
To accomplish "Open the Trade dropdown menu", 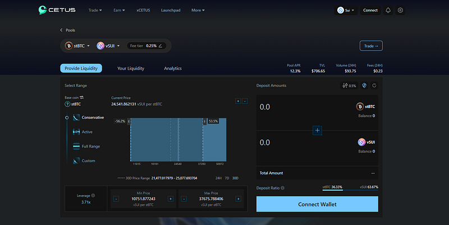I will click(95, 10).
